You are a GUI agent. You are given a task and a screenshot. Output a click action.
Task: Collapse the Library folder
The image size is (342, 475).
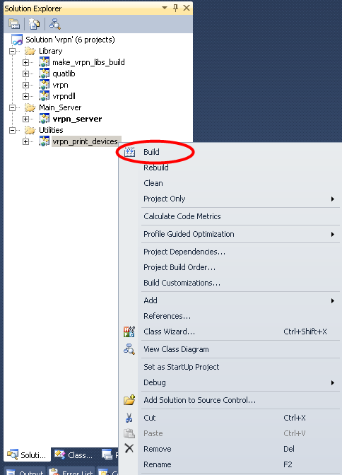click(13, 51)
